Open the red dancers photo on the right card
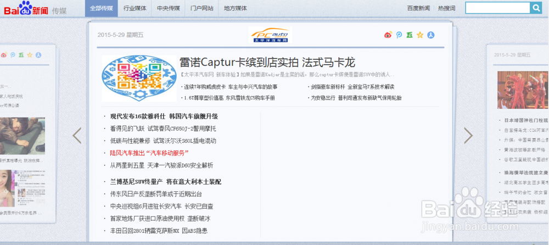 point(523,90)
